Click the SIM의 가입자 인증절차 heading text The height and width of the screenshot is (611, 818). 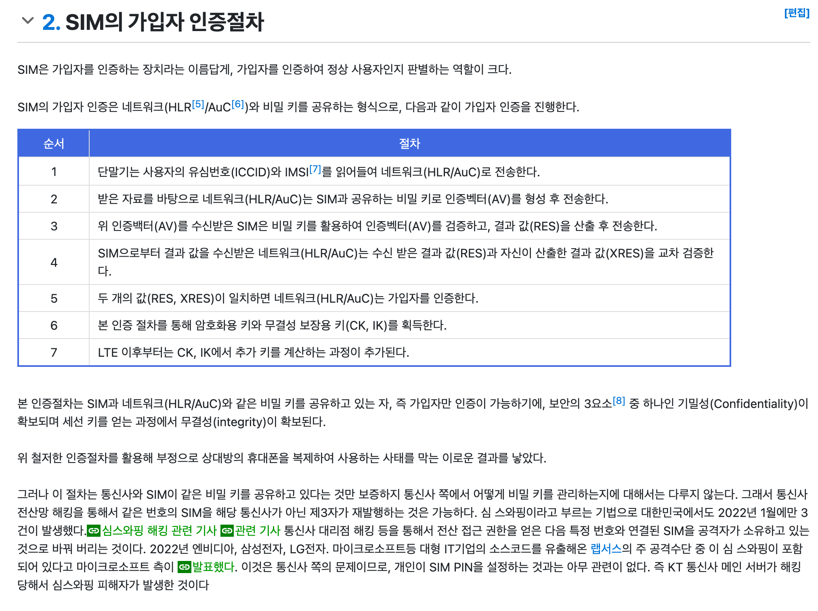pyautogui.click(x=164, y=22)
